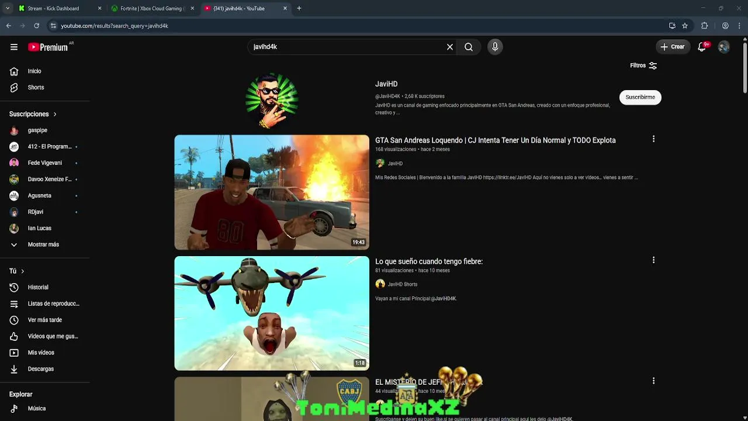
Task: Open the tab search dropdown arrow
Action: coord(8,8)
